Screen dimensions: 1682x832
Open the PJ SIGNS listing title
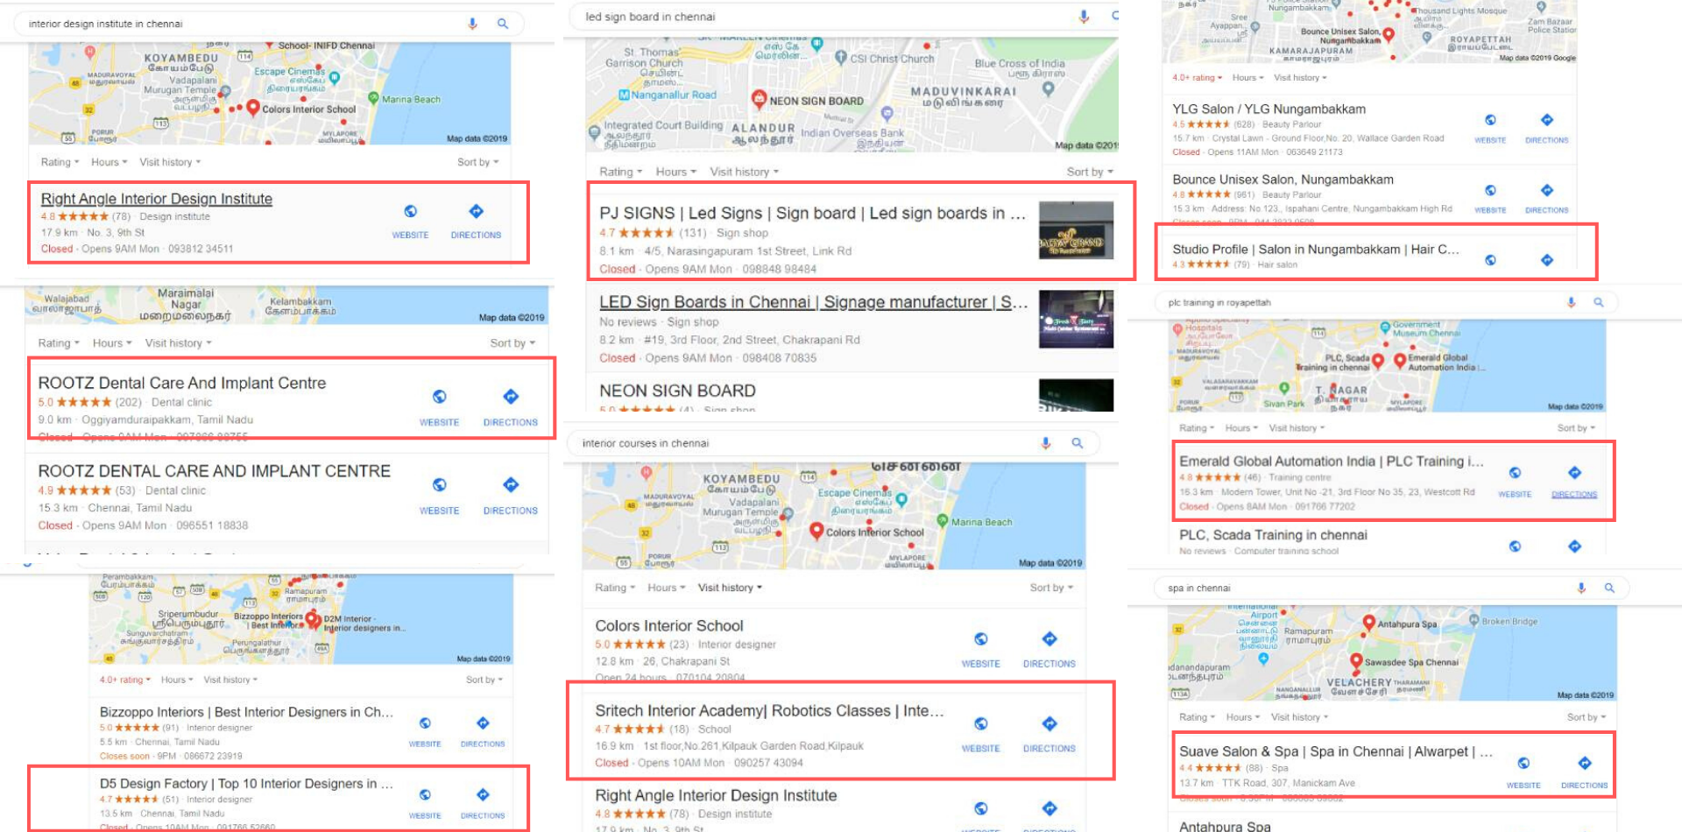(811, 214)
